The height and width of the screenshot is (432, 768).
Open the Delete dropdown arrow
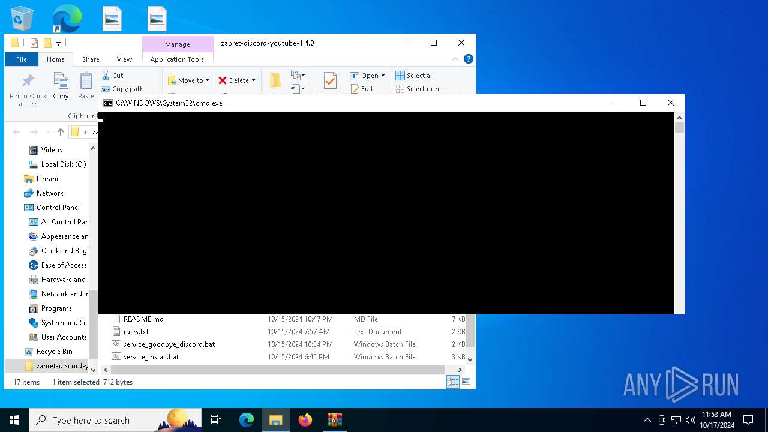point(253,80)
